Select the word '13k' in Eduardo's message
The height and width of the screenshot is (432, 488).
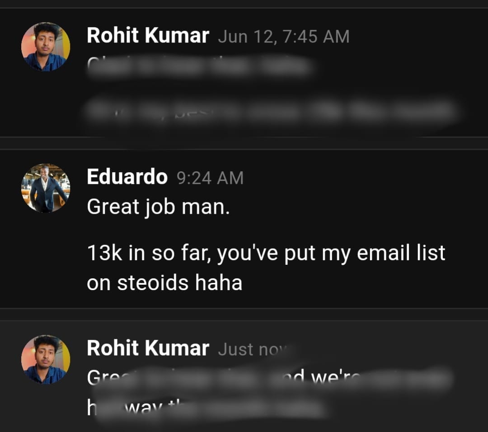[104, 253]
